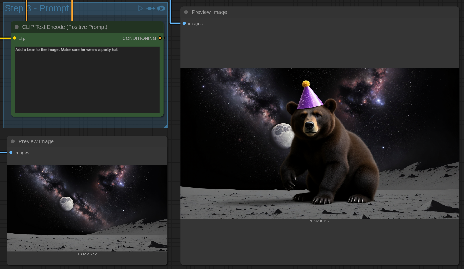Collapse the CLIP Text Encode node via its dot
Screen dimensions: 464x269
point(17,27)
